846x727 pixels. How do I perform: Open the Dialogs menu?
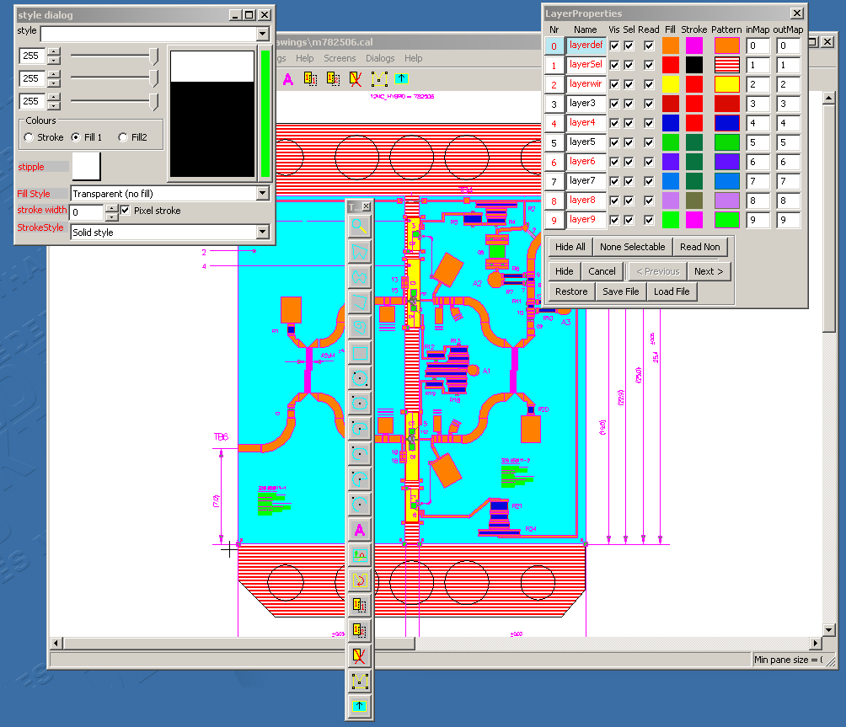(x=380, y=58)
